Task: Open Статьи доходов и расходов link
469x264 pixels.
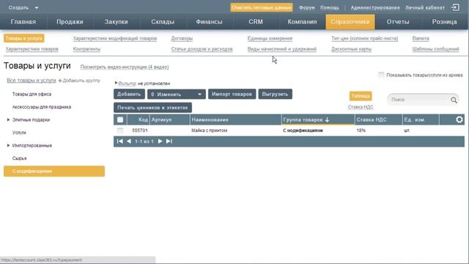Action: [x=202, y=49]
